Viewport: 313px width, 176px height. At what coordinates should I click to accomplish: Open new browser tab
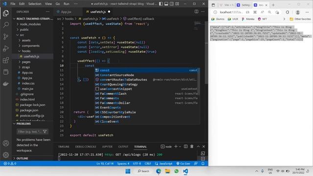click(x=273, y=5)
